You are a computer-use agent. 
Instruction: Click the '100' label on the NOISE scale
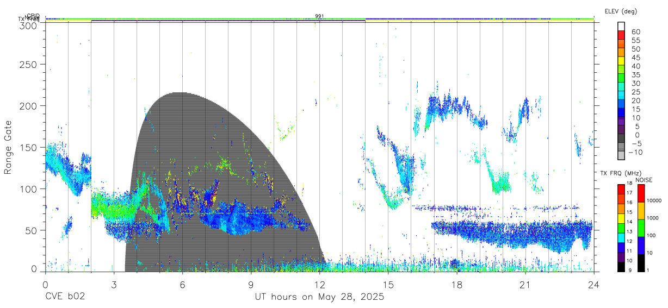[652, 236]
